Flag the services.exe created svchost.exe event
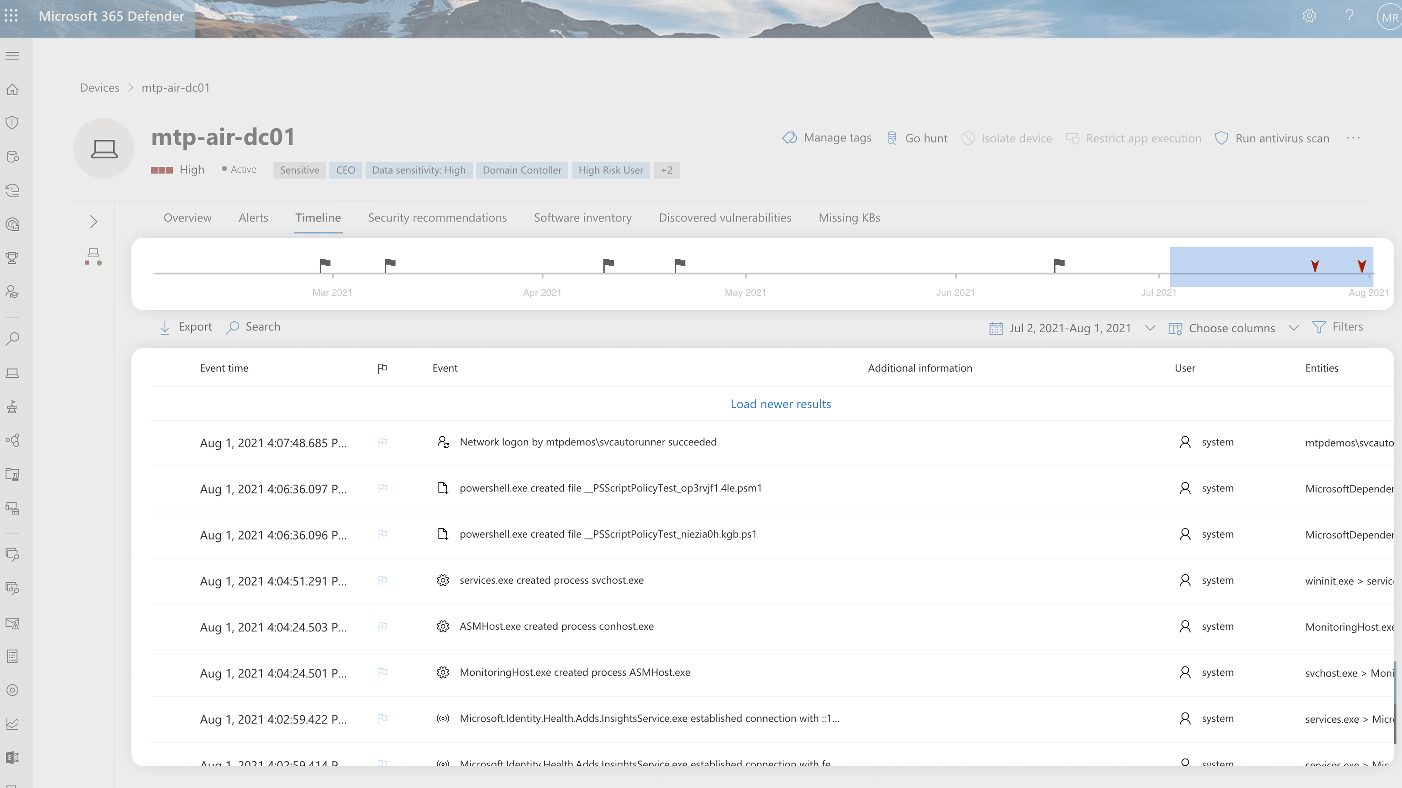This screenshot has height=788, width=1402. coord(383,580)
